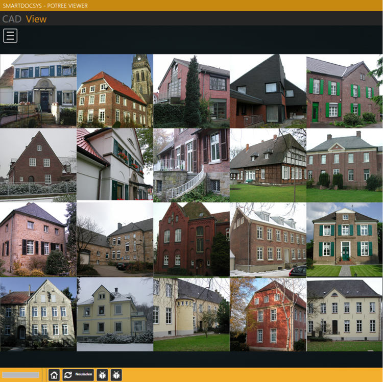
Task: Select the CAD title text
Action: [12, 19]
